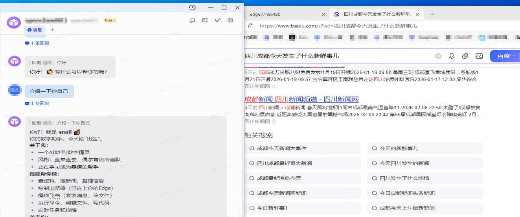Viewport: 520px width, 217px height.
Task: Click the lock site-info icon in Edge address bar
Action: click(x=250, y=26)
